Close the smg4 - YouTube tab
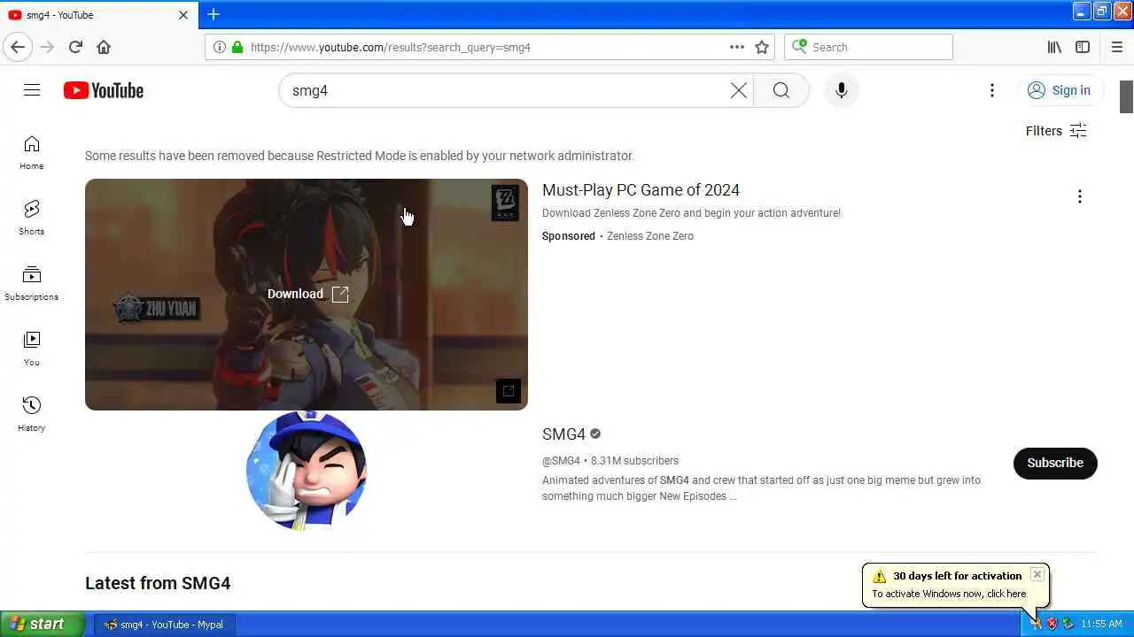Screen dimensions: 1134x637 [183, 15]
